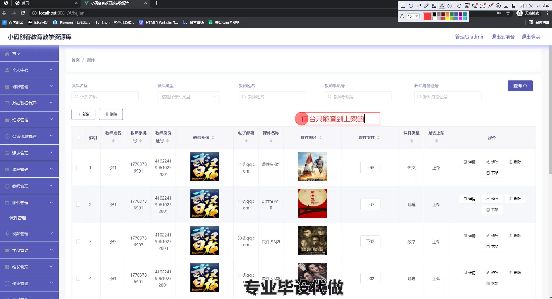This screenshot has width=552, height=299.
Task: Click the bookmark icon in capture toolbar
Action: (x=522, y=6)
